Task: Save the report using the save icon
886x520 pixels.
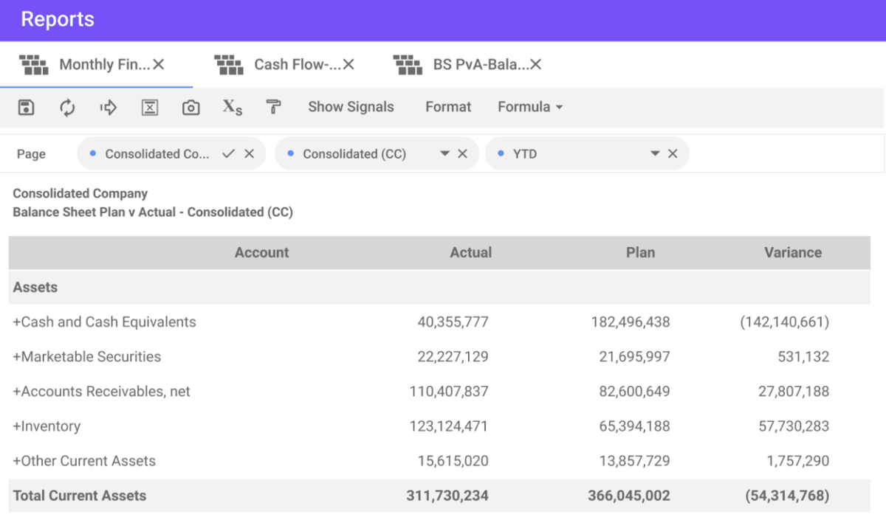Action: click(x=25, y=107)
